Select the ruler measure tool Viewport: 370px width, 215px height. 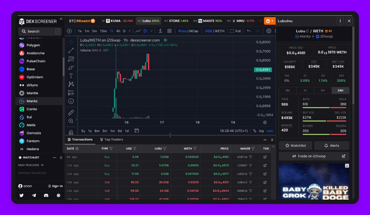[x=71, y=113]
